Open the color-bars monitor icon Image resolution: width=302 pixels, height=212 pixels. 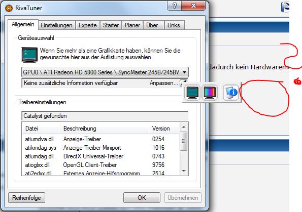point(210,93)
